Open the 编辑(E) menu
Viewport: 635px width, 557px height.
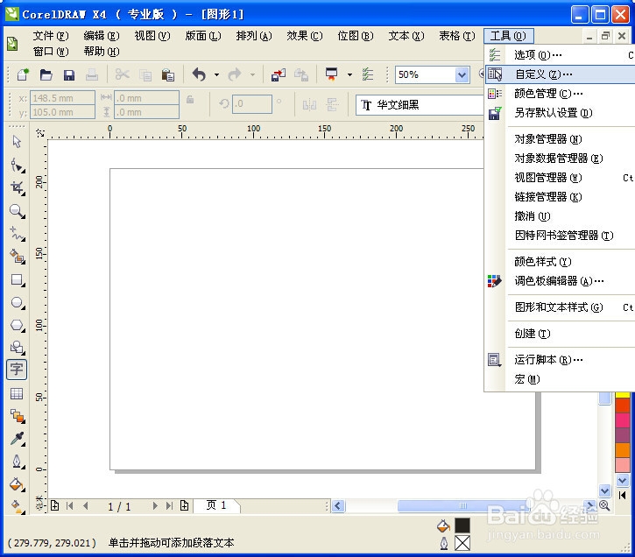(x=102, y=36)
